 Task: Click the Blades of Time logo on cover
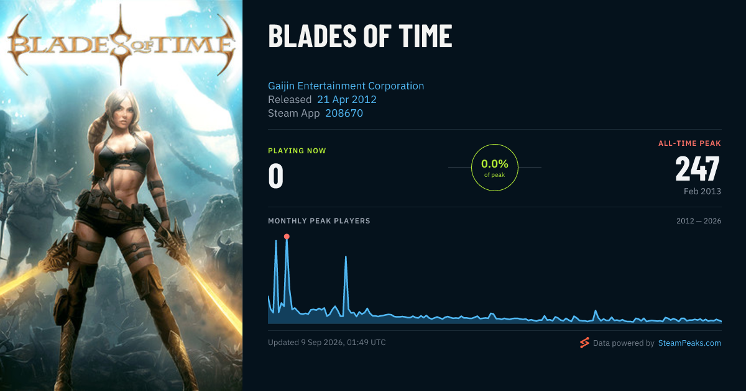pos(121,45)
